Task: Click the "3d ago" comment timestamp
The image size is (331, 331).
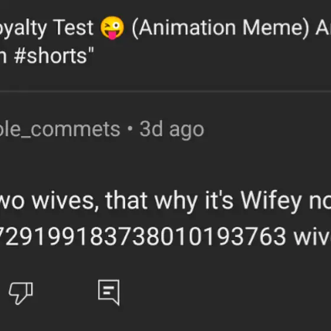Action: tap(172, 129)
